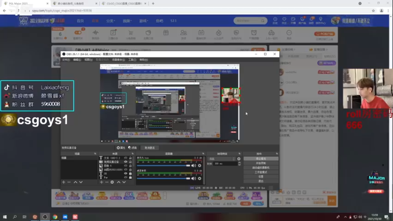Click Studio Mode button in Controls
The height and width of the screenshot is (221, 393).
pos(261,172)
